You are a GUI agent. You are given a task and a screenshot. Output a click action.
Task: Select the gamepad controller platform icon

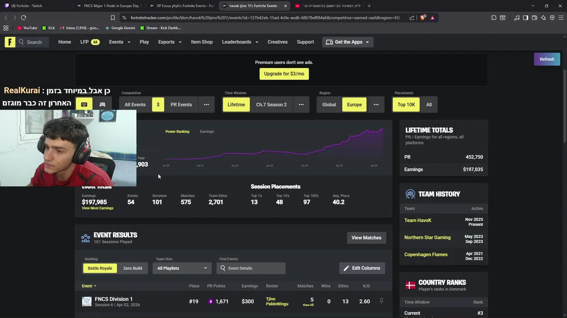coord(102,105)
